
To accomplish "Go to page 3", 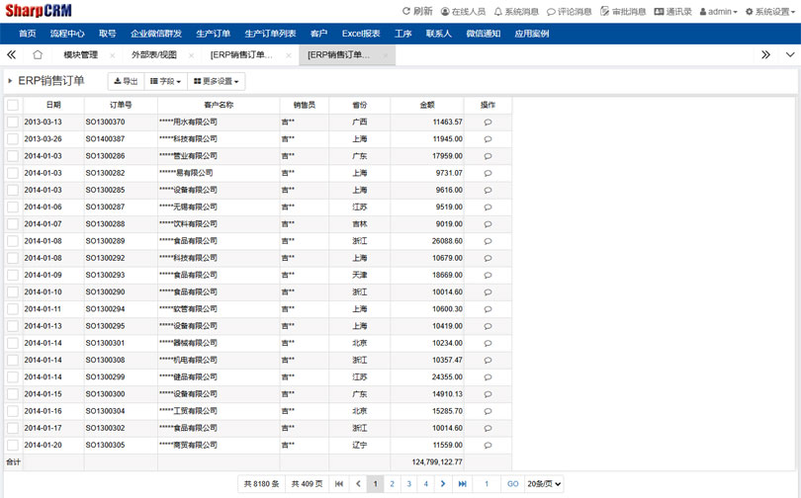I will (x=408, y=484).
